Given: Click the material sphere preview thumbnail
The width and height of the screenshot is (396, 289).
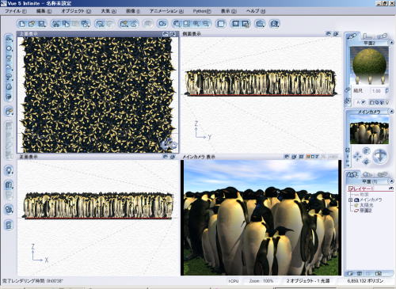Looking at the screenshot, I should pyautogui.click(x=369, y=64).
